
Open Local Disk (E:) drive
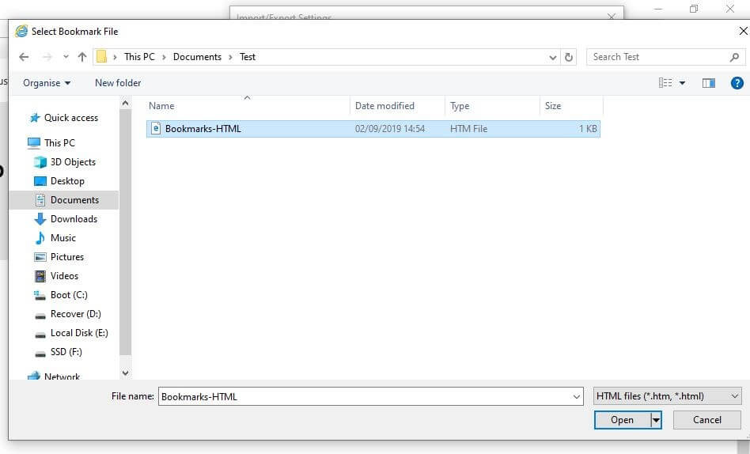(79, 333)
